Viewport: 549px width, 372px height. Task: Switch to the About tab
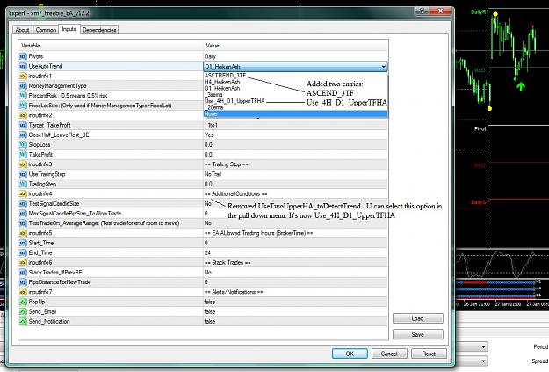(x=23, y=30)
